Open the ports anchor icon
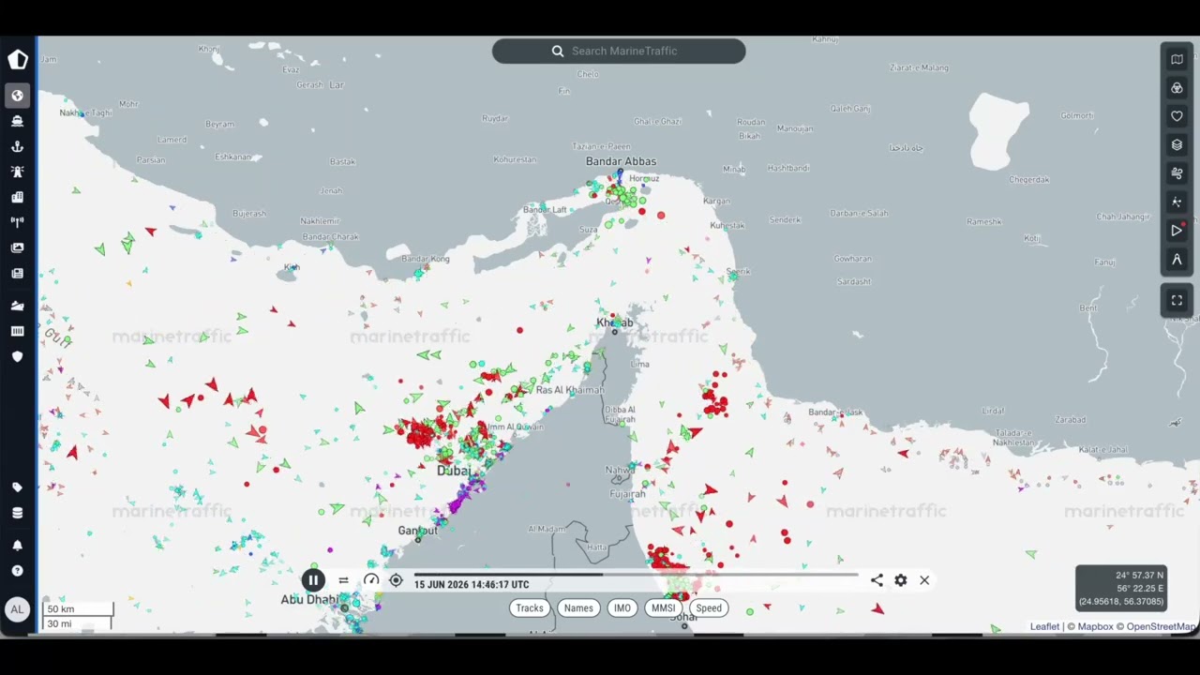Image resolution: width=1200 pixels, height=675 pixels. 17,146
